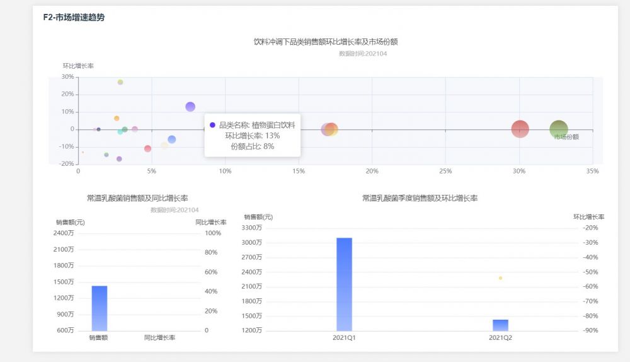This screenshot has height=362, width=630.
Task: Select the tall 2021Q1 sales bar
Action: 345,284
